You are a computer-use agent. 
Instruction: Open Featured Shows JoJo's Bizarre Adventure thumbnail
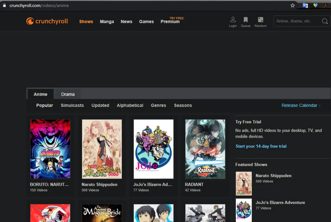(243, 210)
